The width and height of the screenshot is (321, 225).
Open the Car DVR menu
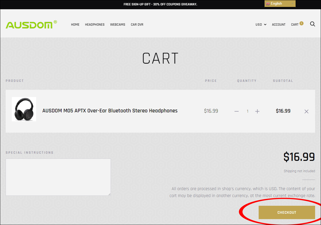coord(137,25)
